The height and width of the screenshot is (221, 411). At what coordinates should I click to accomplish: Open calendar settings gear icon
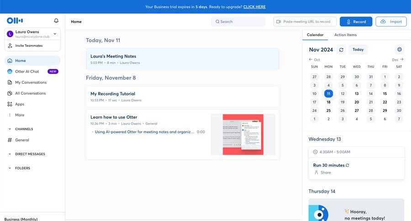pos(400,50)
